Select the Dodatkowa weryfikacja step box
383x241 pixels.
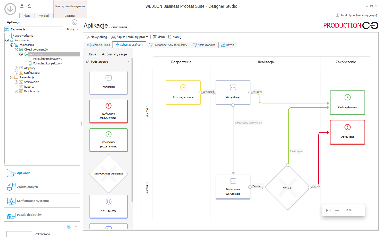(x=233, y=187)
